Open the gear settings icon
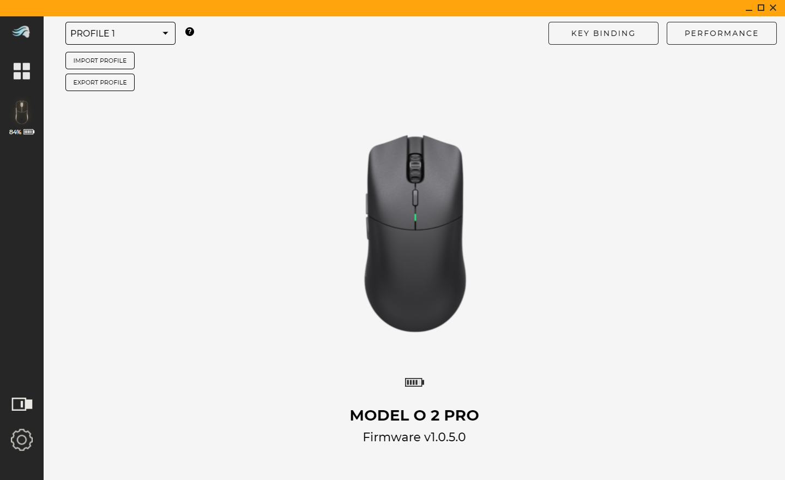785x480 pixels. point(22,440)
